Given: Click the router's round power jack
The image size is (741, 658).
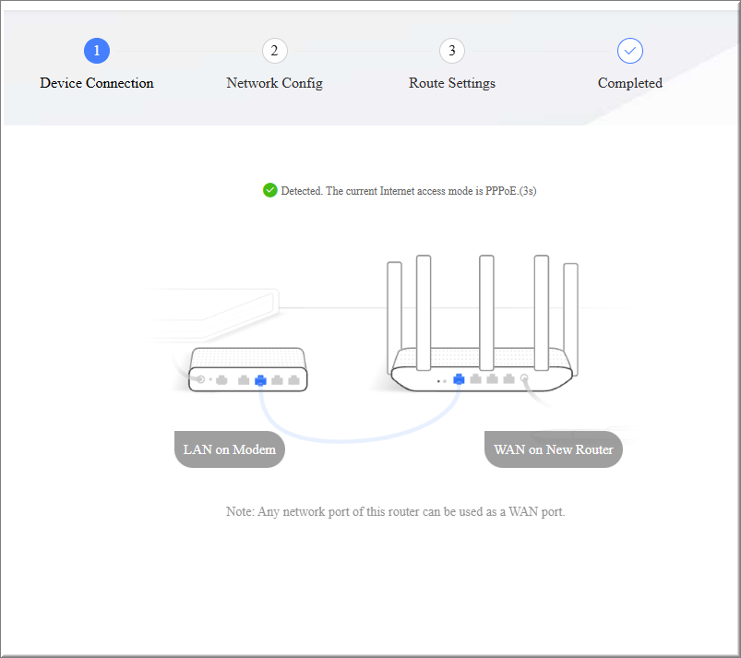Looking at the screenshot, I should pyautogui.click(x=524, y=378).
